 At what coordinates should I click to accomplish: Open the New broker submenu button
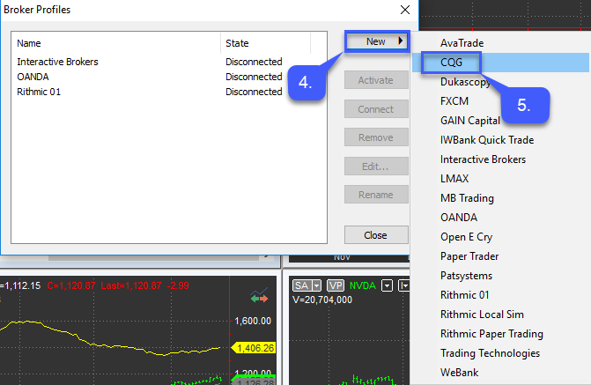click(376, 41)
